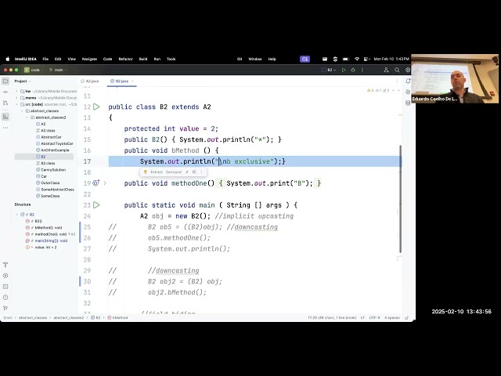Open the Problems tool window icon
The width and height of the screenshot is (501, 376).
(5, 298)
